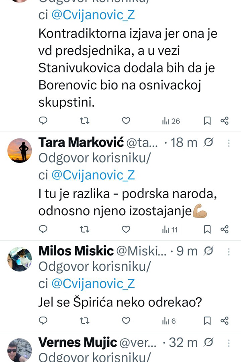Bookmark Tara Marković's tweet
Viewport: 241px width, 362px height.
click(x=207, y=229)
